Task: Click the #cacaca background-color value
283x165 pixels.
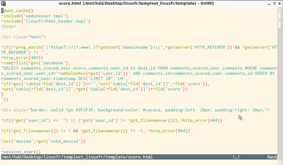Action: (x=153, y=110)
